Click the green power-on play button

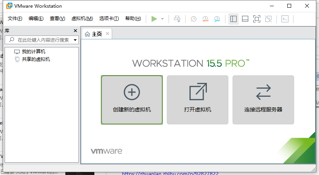[154, 19]
